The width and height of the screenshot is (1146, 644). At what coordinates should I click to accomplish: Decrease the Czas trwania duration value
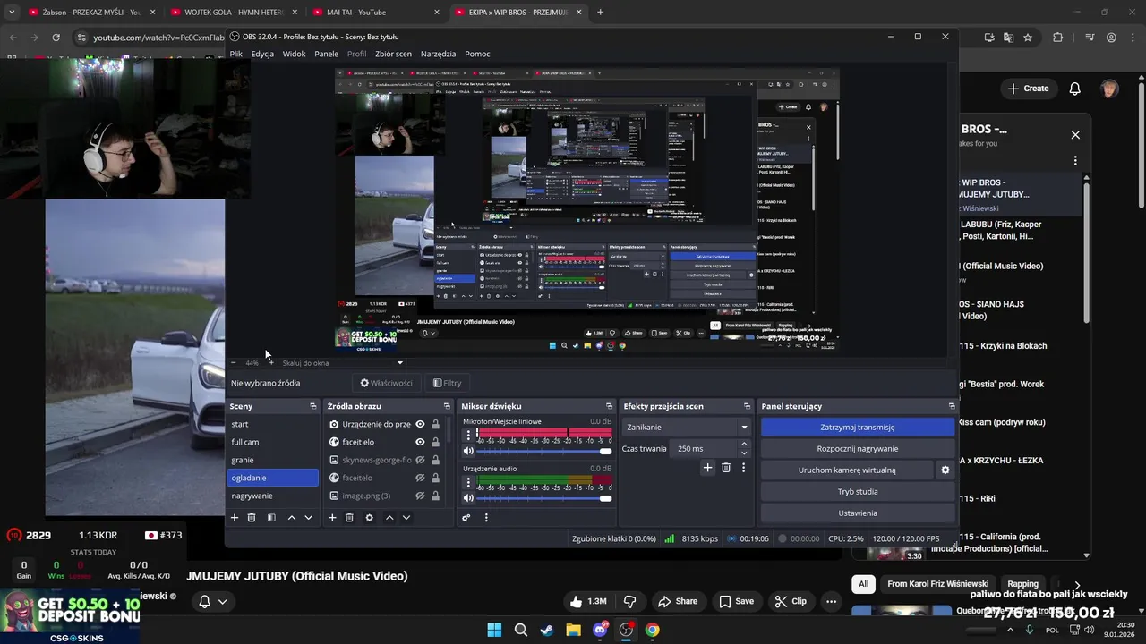click(743, 453)
